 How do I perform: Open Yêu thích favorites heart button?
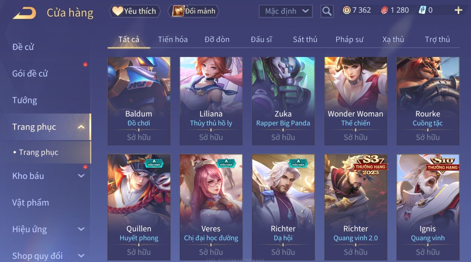pyautogui.click(x=135, y=11)
